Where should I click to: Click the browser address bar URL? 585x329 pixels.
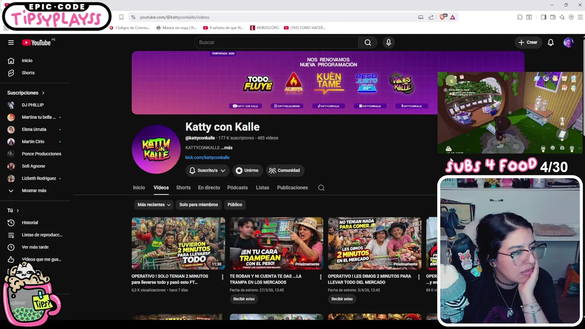click(174, 17)
